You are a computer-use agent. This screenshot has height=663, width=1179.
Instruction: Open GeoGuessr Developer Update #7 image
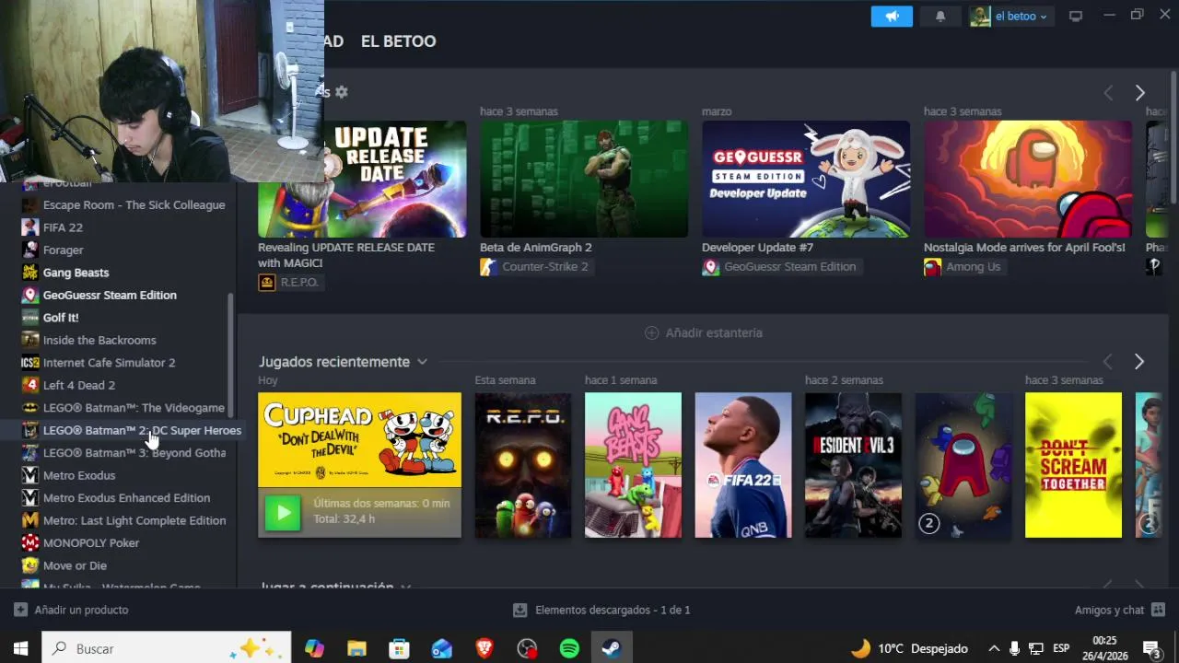[x=806, y=179]
